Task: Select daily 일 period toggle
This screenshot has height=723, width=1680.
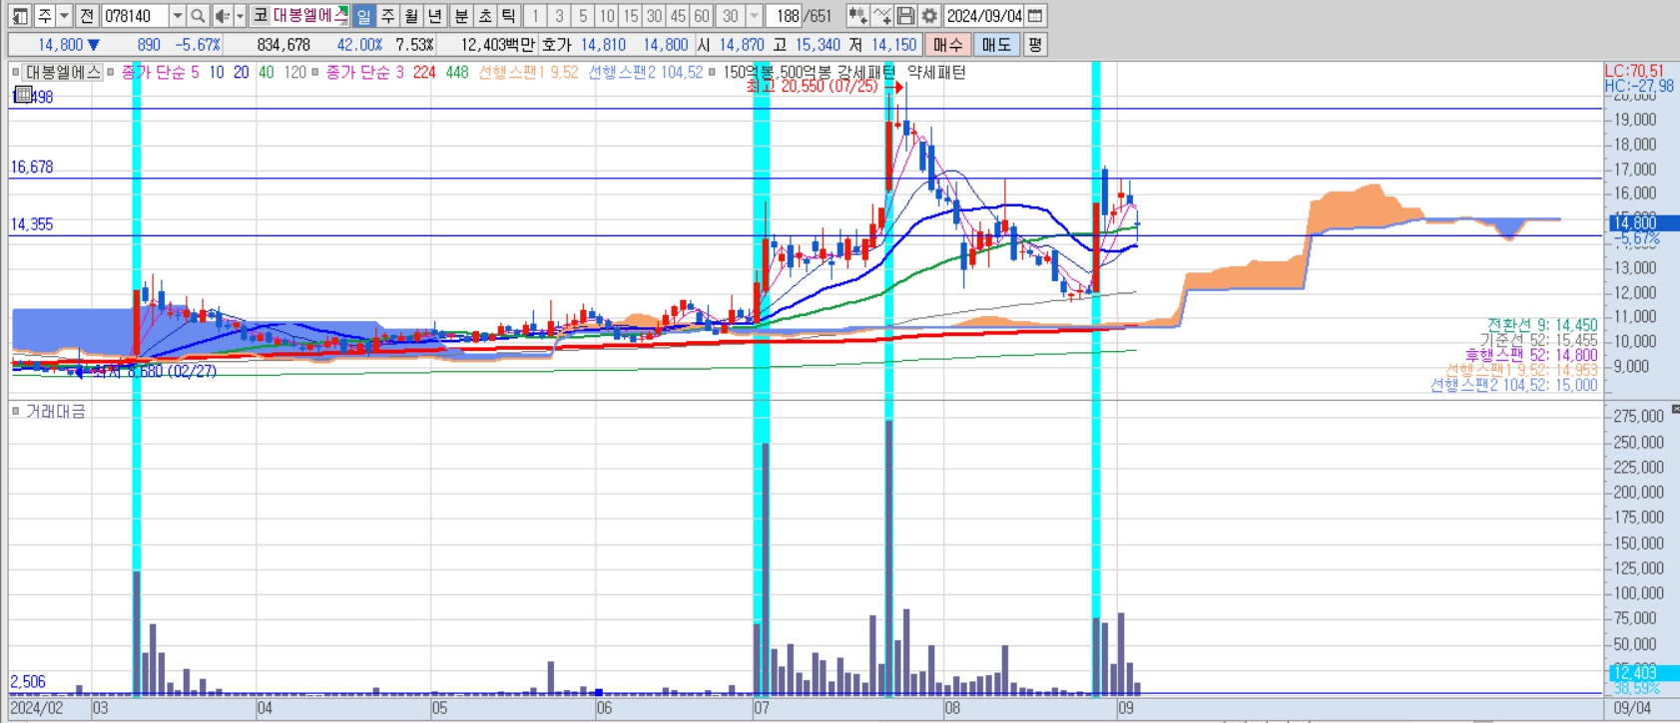Action: [363, 16]
